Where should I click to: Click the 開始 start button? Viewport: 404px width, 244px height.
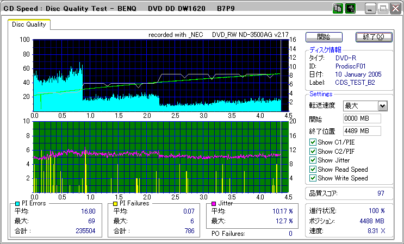click(x=324, y=37)
